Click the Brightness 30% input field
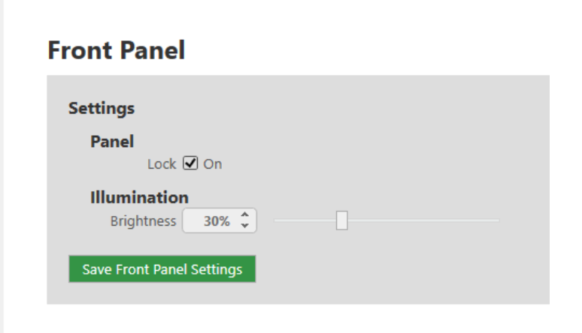 point(211,221)
